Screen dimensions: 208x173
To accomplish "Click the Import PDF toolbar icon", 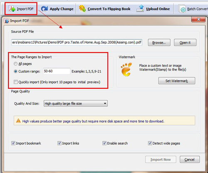I will tap(12, 9).
